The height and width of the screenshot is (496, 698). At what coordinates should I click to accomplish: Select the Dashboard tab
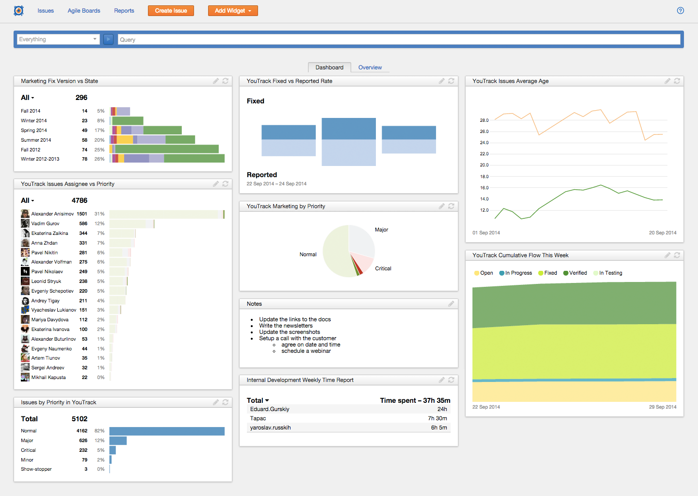pos(329,67)
